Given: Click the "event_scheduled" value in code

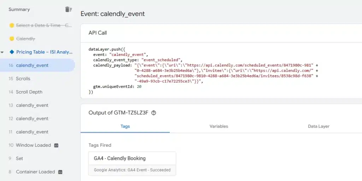Looking at the screenshot, I should click(x=161, y=60).
